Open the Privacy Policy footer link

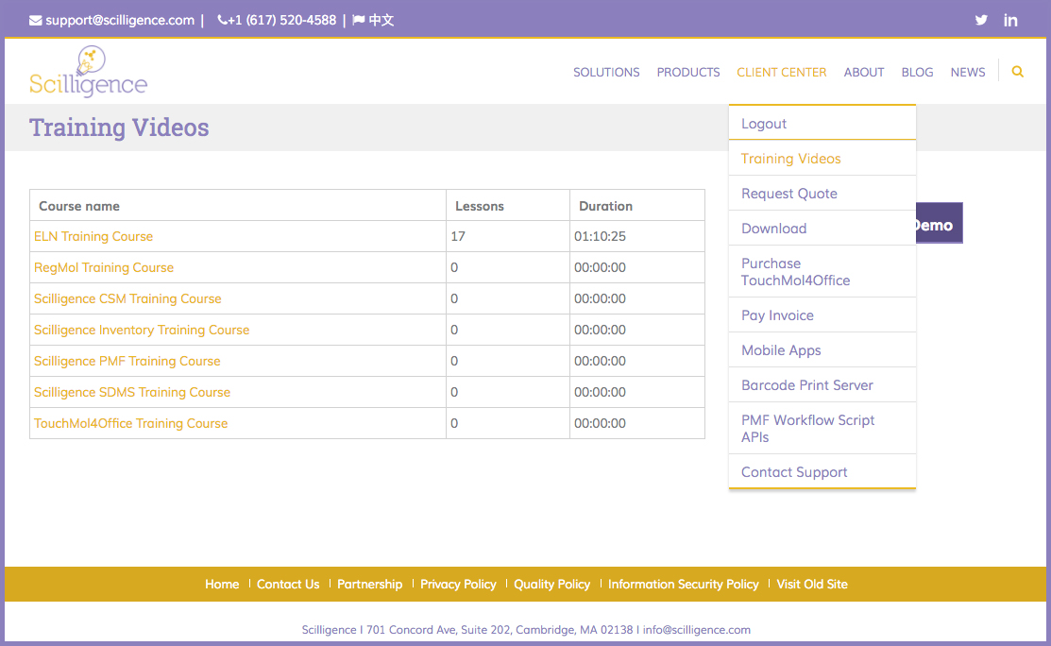coord(458,585)
